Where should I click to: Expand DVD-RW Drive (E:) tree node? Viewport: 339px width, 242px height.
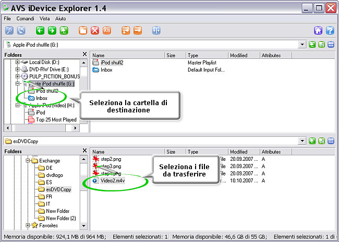coord(18,69)
